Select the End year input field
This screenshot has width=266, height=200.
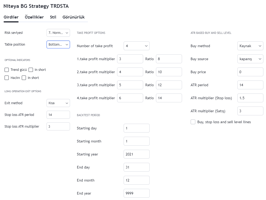[x=136, y=193]
